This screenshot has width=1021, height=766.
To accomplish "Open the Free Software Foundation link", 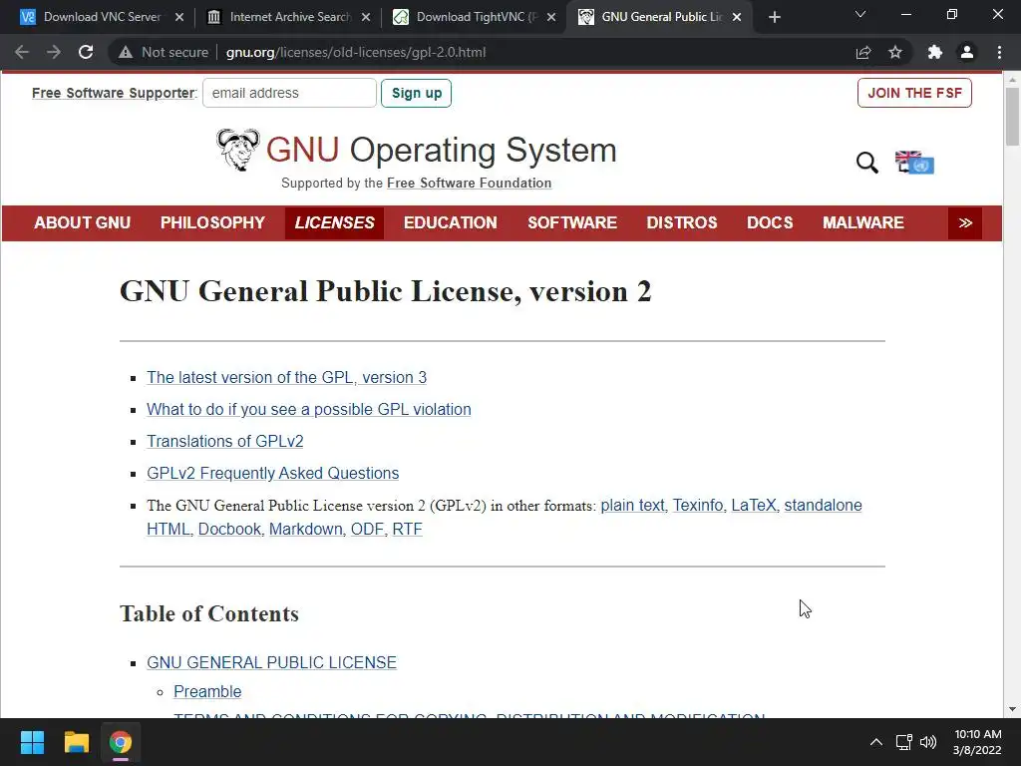I will tap(469, 184).
